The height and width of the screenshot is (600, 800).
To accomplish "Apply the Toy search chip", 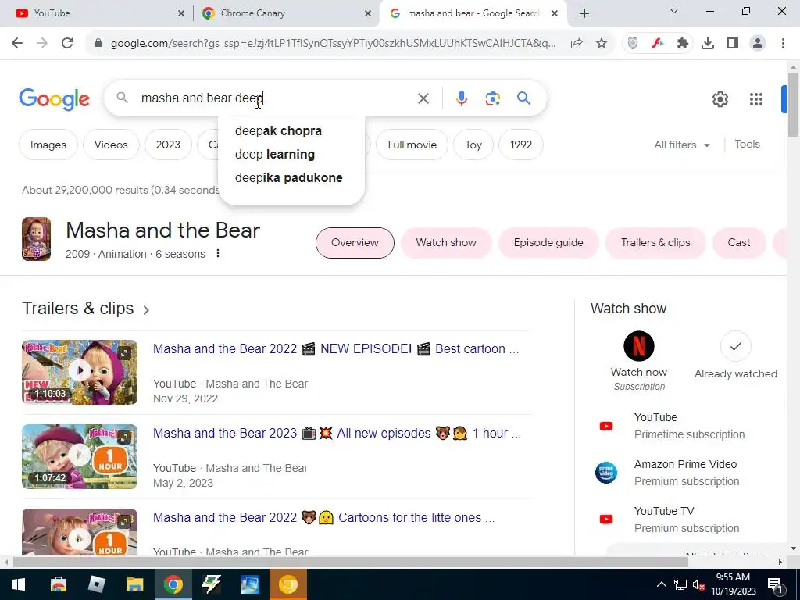I will (x=473, y=145).
